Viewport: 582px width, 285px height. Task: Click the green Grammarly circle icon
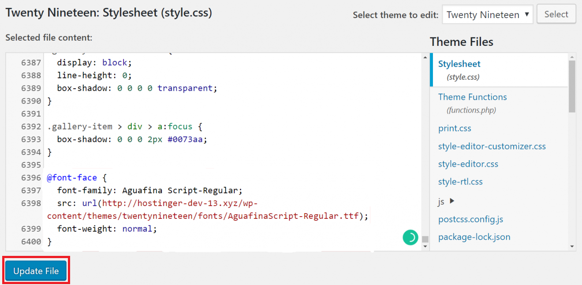tap(410, 237)
